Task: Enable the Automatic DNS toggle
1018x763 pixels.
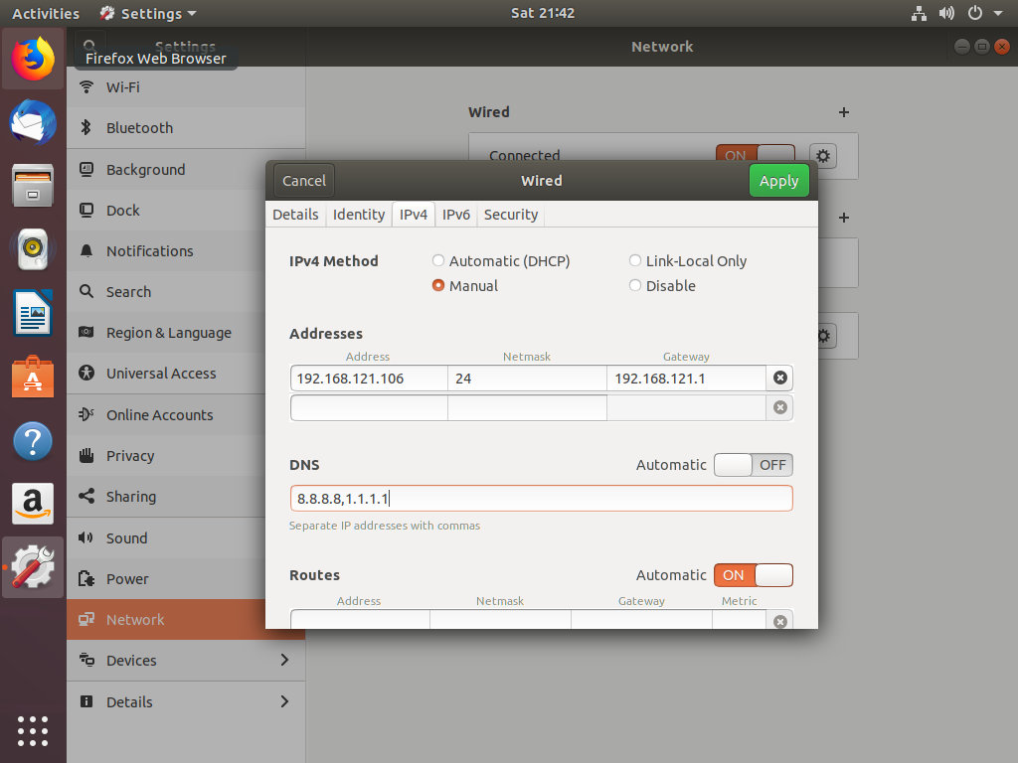Action: pyautogui.click(x=753, y=464)
